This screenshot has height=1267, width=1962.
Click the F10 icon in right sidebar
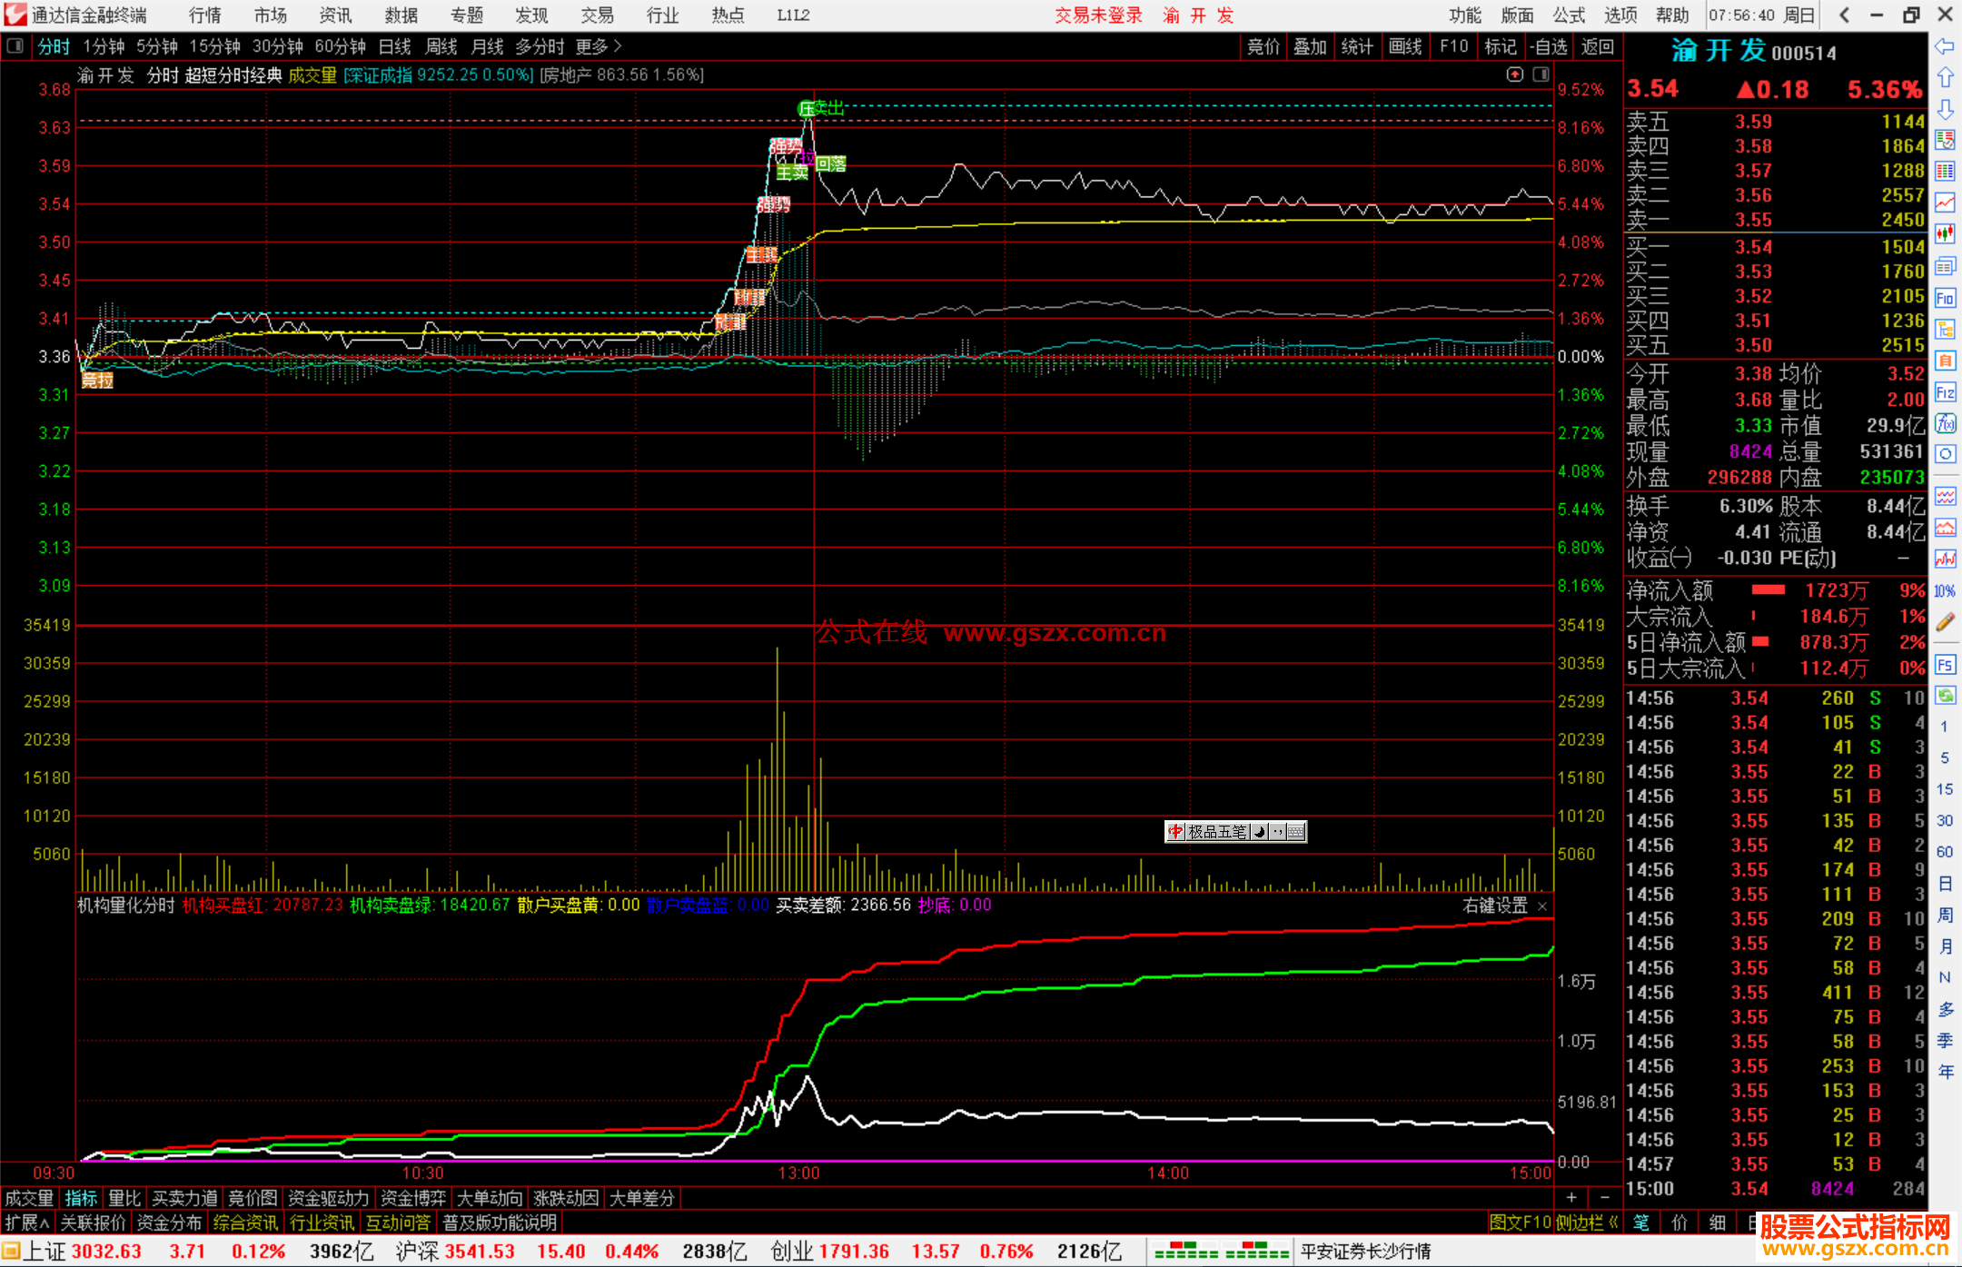tap(1945, 298)
